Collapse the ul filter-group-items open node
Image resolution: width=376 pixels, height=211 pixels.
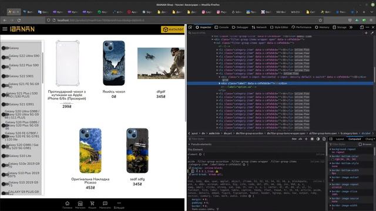coord(215,43)
